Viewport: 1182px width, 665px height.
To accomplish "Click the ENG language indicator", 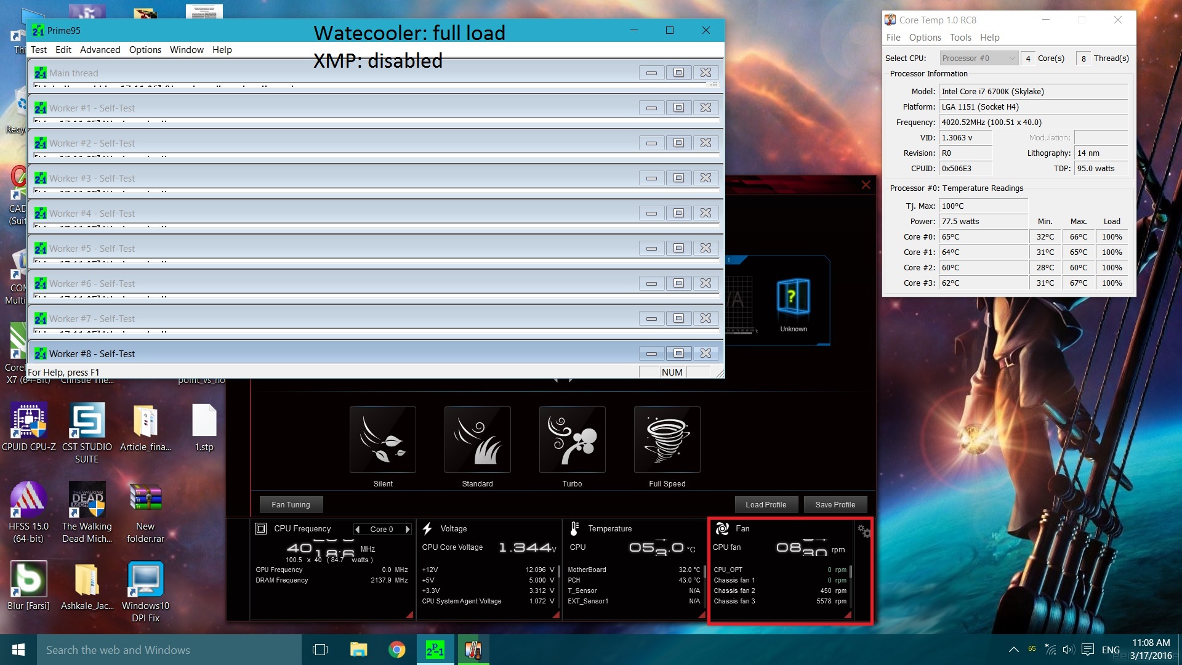I will pos(1111,650).
